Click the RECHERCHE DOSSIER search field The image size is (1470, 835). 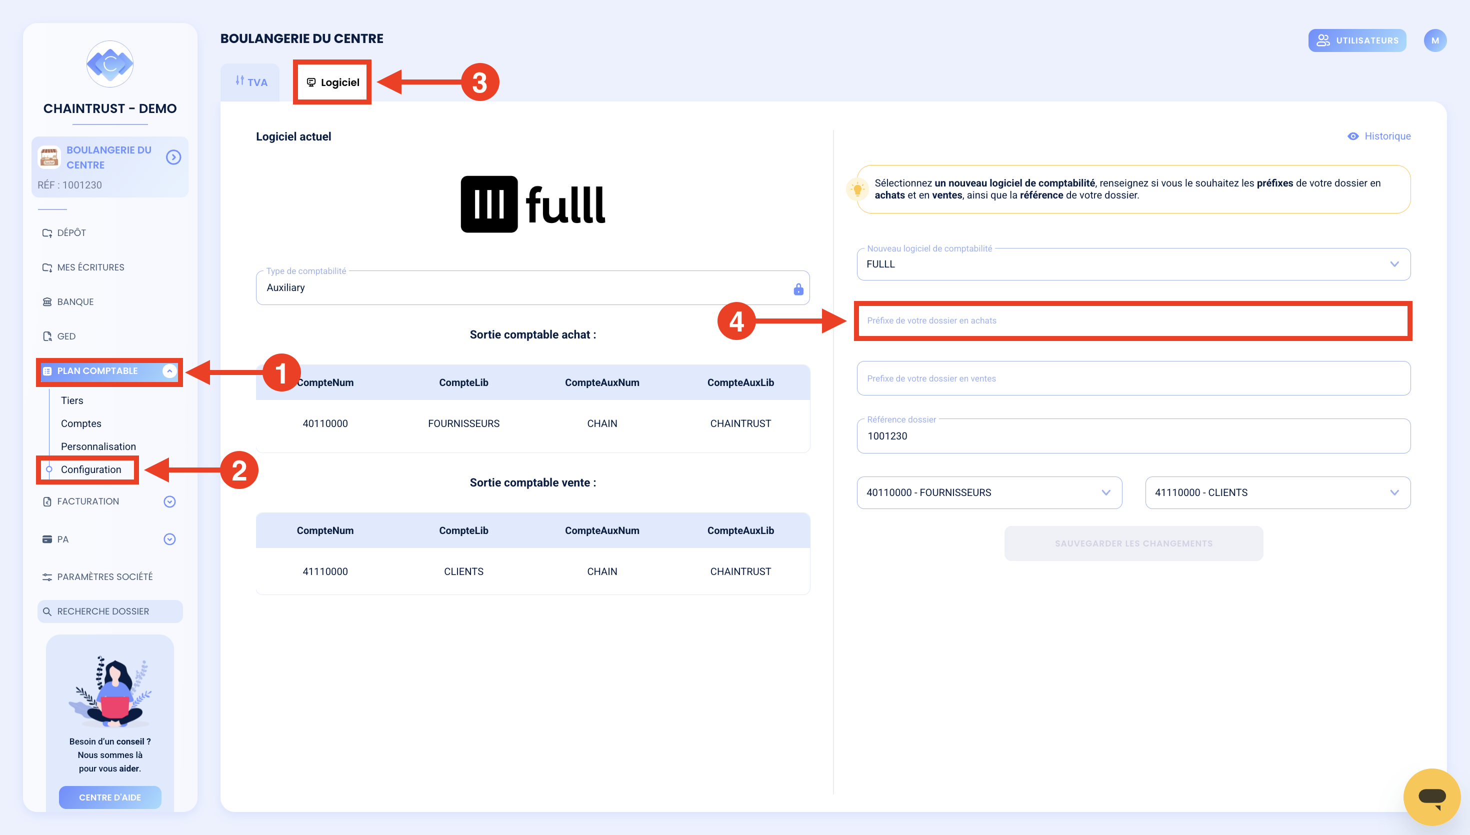point(110,611)
